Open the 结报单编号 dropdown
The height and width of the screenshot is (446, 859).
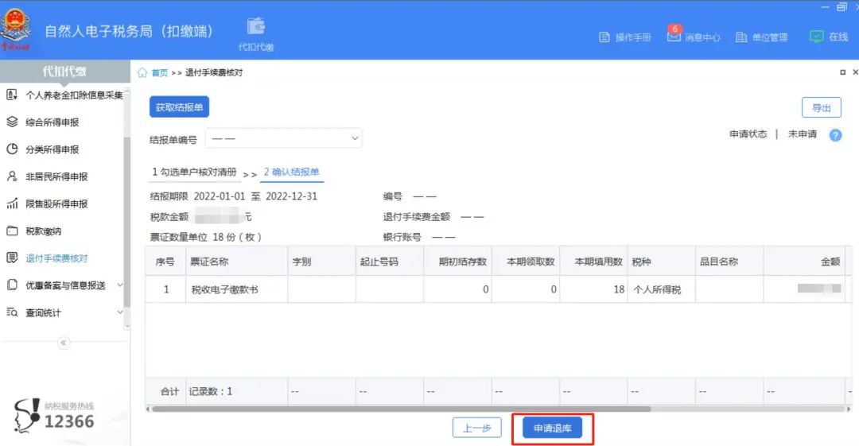point(284,138)
